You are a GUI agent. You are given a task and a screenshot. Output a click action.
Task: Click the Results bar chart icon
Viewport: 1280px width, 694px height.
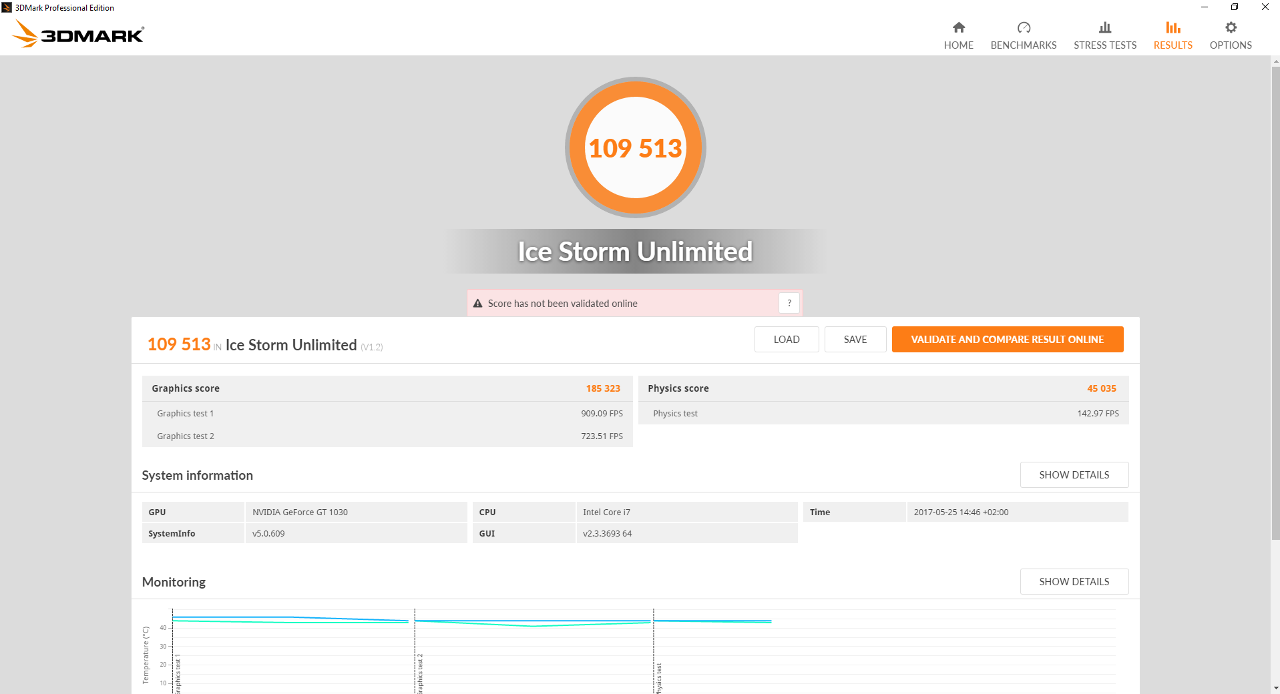[1173, 27]
